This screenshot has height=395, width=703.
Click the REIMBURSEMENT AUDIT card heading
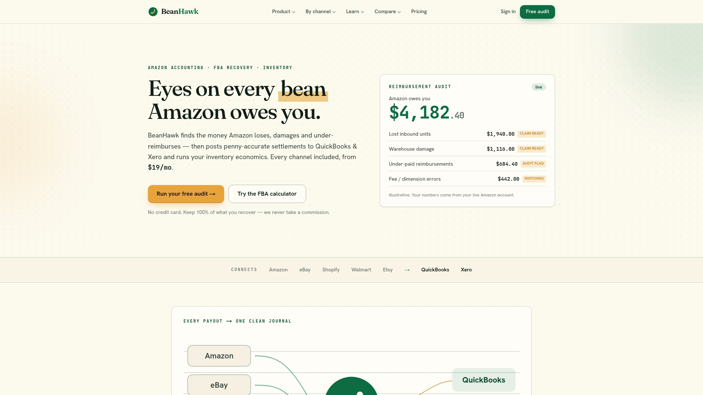(420, 87)
